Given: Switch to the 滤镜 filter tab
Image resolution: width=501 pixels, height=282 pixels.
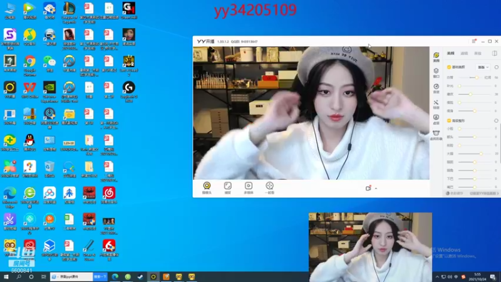Looking at the screenshot, I should [464, 53].
